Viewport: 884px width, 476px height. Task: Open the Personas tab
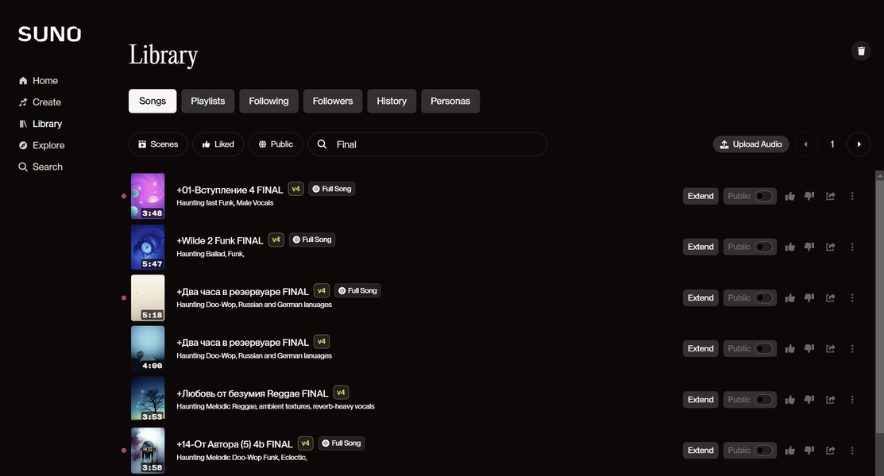(450, 101)
